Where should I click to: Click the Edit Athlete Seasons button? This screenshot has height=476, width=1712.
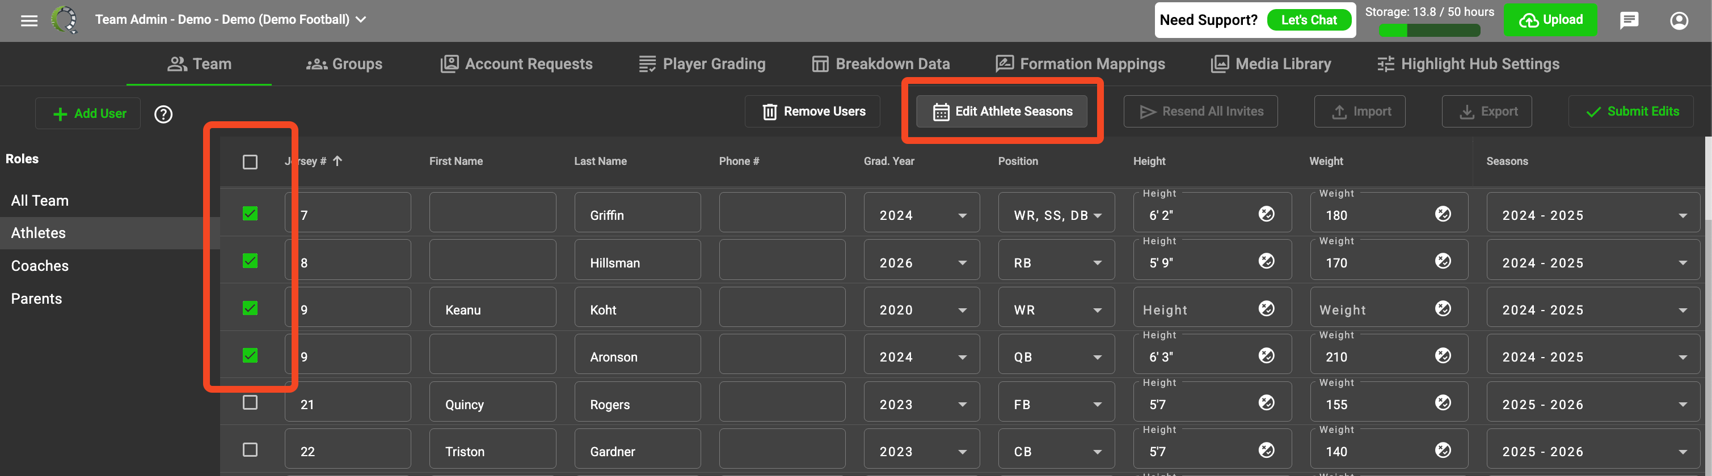click(1002, 112)
